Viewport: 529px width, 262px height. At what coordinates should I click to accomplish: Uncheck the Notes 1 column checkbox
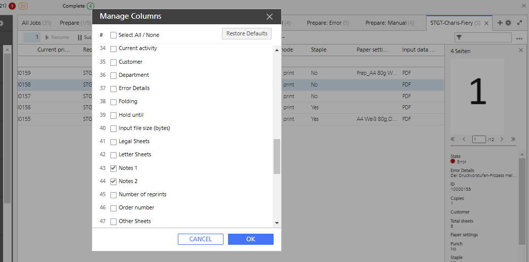[114, 168]
